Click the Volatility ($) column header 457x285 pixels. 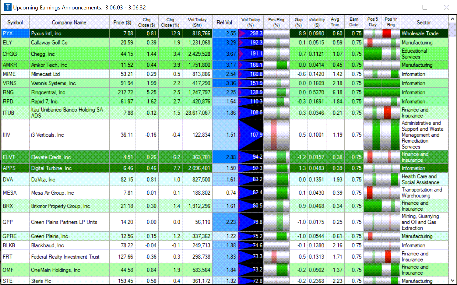click(x=317, y=22)
